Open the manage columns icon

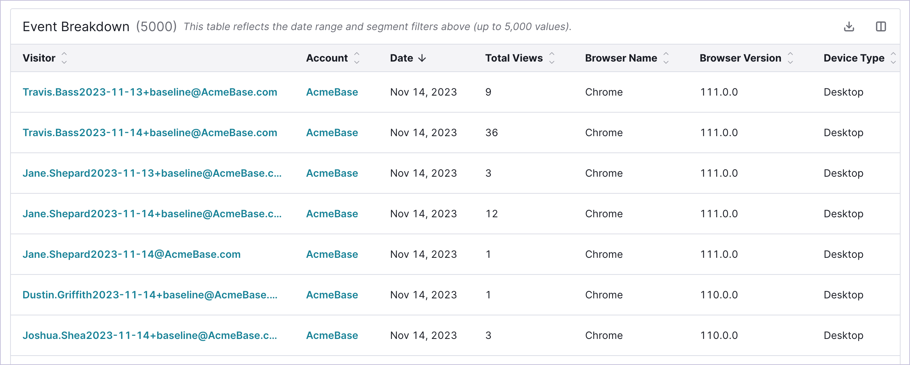881,26
